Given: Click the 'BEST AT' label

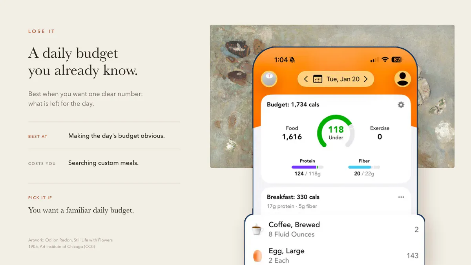Looking at the screenshot, I should pos(38,137).
